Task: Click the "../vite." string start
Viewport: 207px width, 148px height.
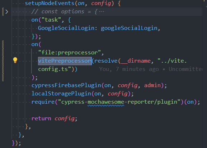Action: (172, 61)
